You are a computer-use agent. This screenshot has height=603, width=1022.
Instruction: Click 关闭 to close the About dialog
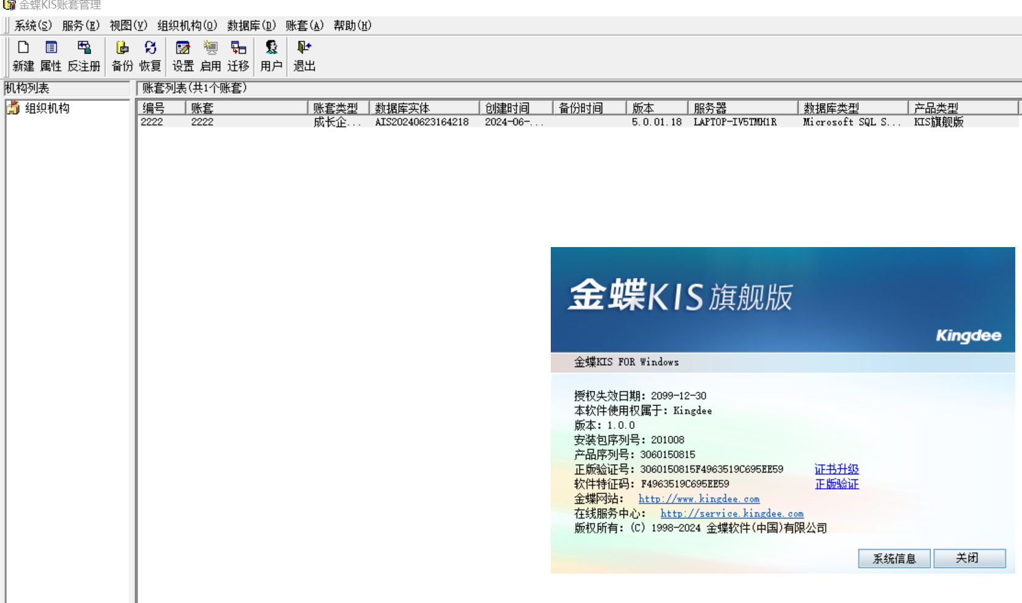pos(969,558)
